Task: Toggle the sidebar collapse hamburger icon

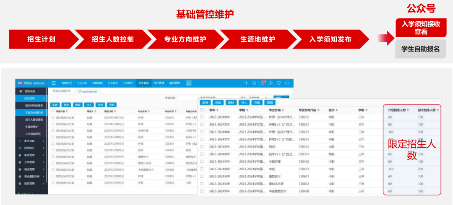Action: (x=54, y=83)
